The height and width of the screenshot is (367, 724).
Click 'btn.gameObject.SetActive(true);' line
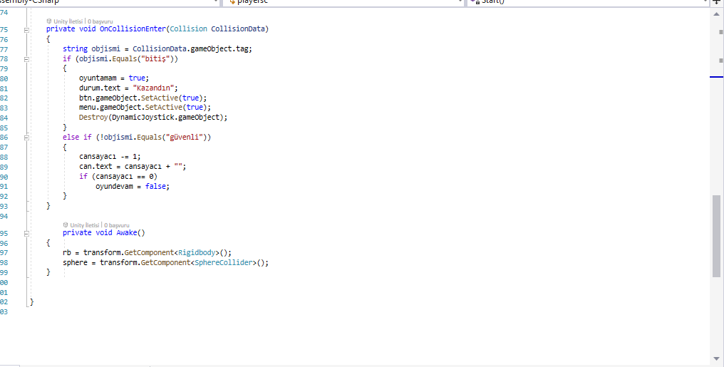coord(143,98)
